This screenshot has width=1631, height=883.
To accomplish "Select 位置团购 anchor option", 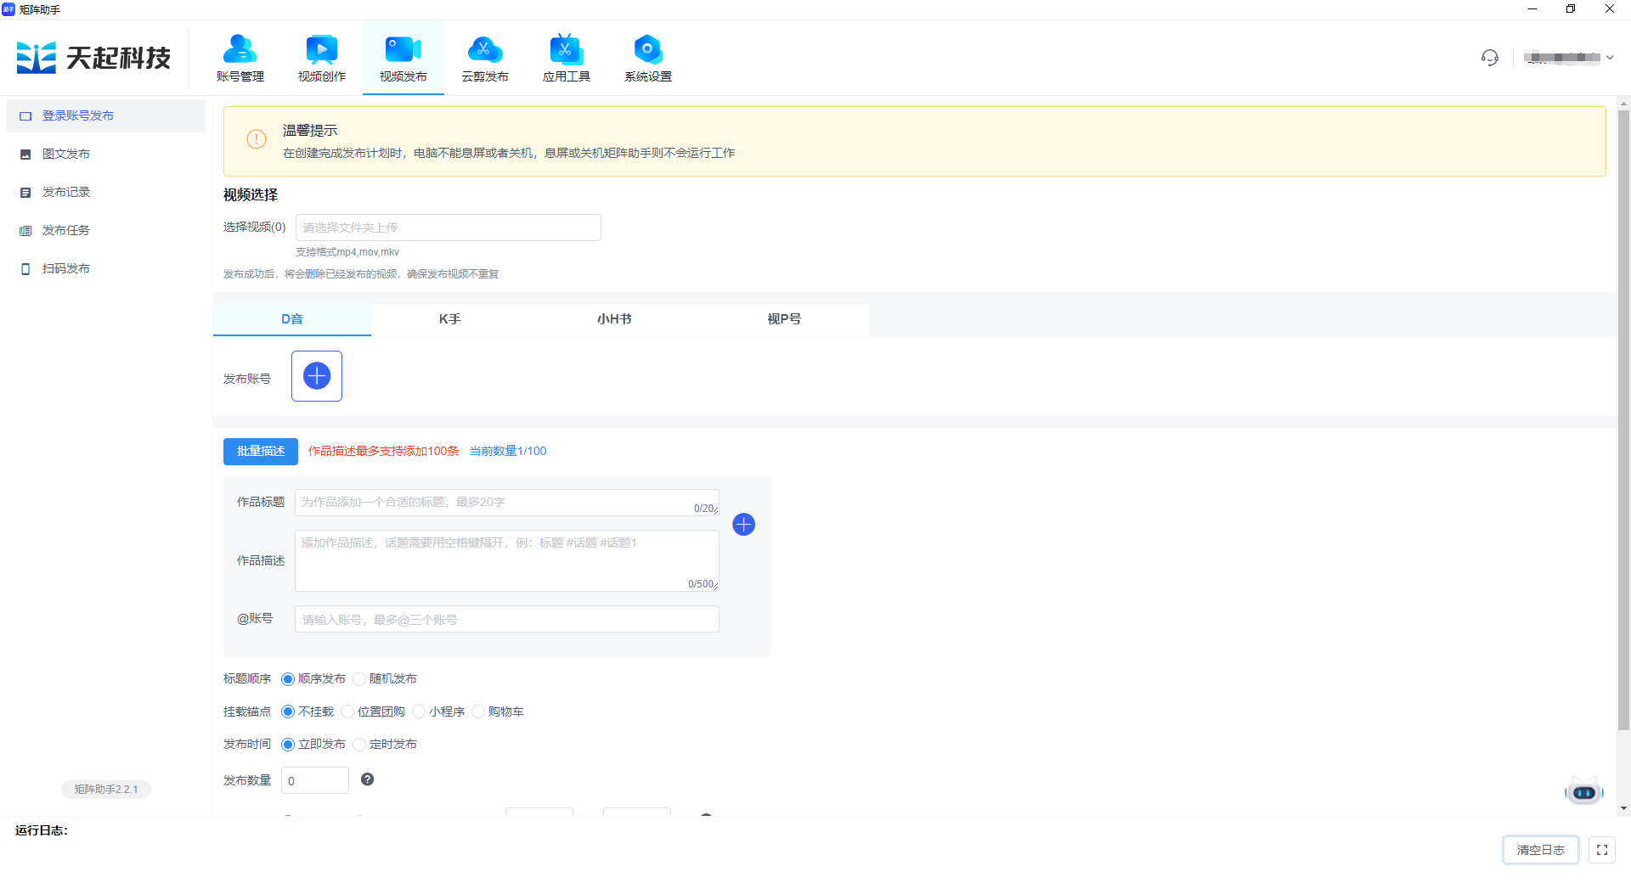I will coord(348,712).
